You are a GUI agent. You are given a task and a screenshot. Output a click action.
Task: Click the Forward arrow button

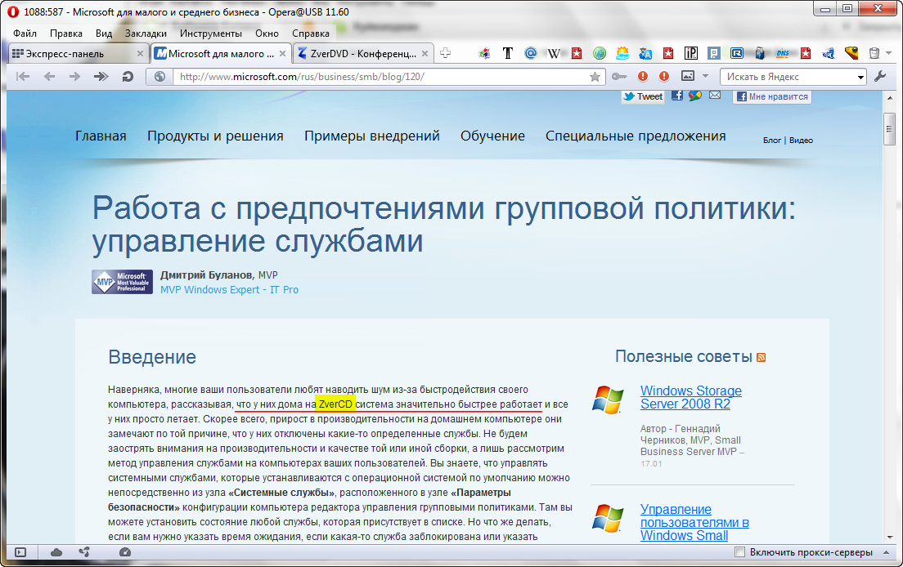[x=75, y=77]
